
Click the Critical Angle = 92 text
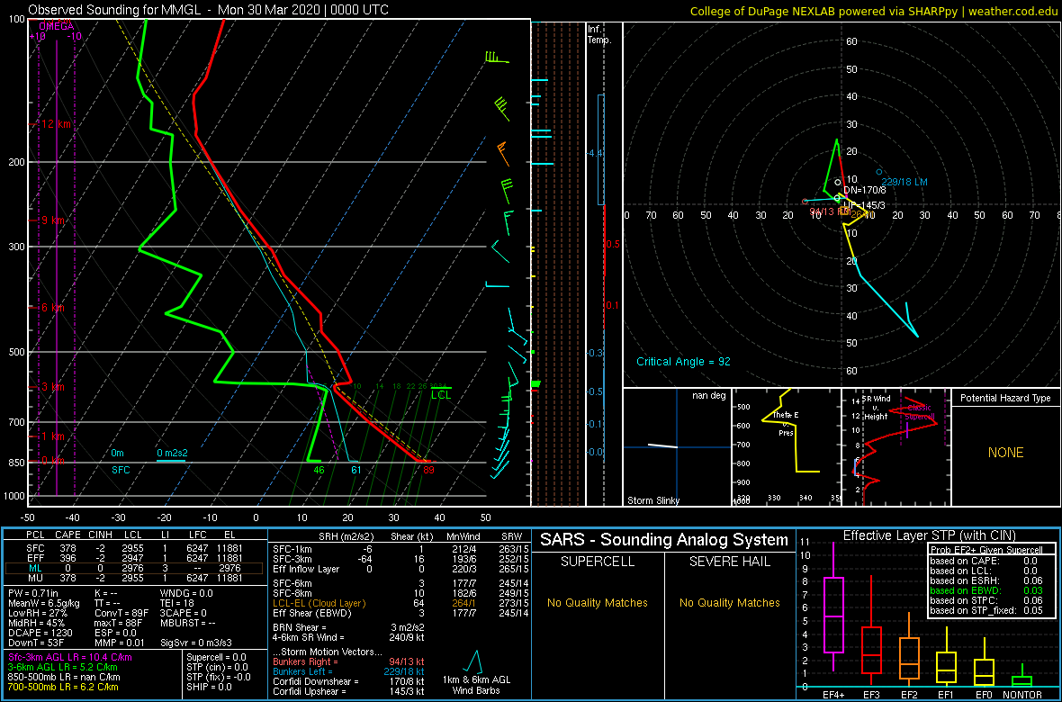pos(683,361)
